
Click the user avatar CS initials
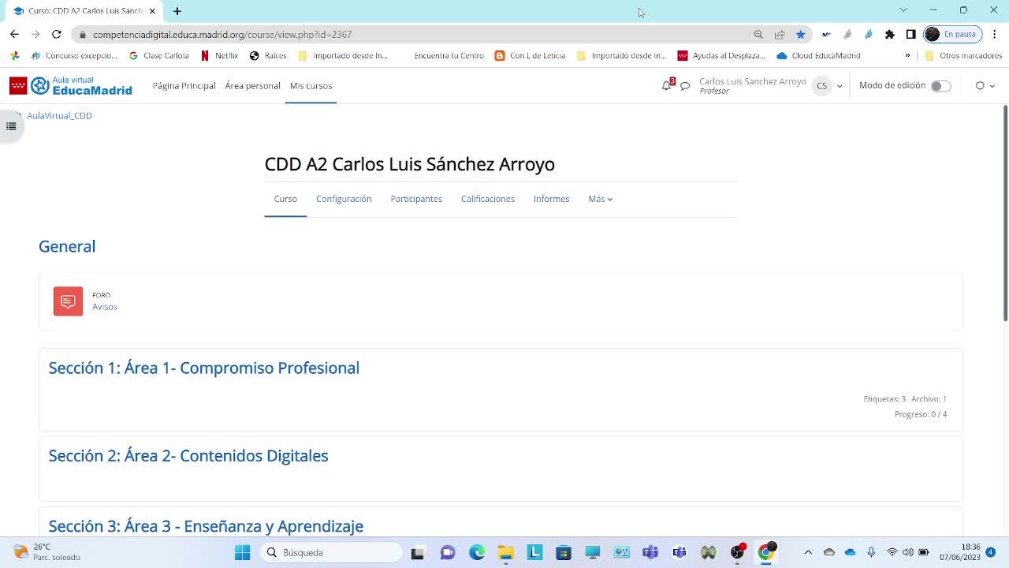pyautogui.click(x=822, y=86)
